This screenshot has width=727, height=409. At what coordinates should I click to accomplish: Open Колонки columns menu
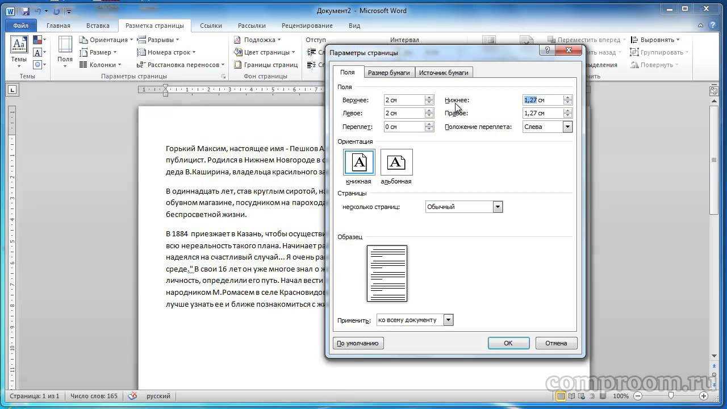coord(102,65)
